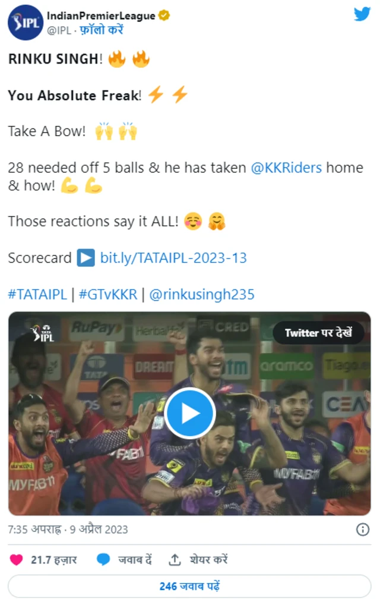Open the @KKRiders mention
The width and height of the screenshot is (380, 608).
(x=286, y=168)
